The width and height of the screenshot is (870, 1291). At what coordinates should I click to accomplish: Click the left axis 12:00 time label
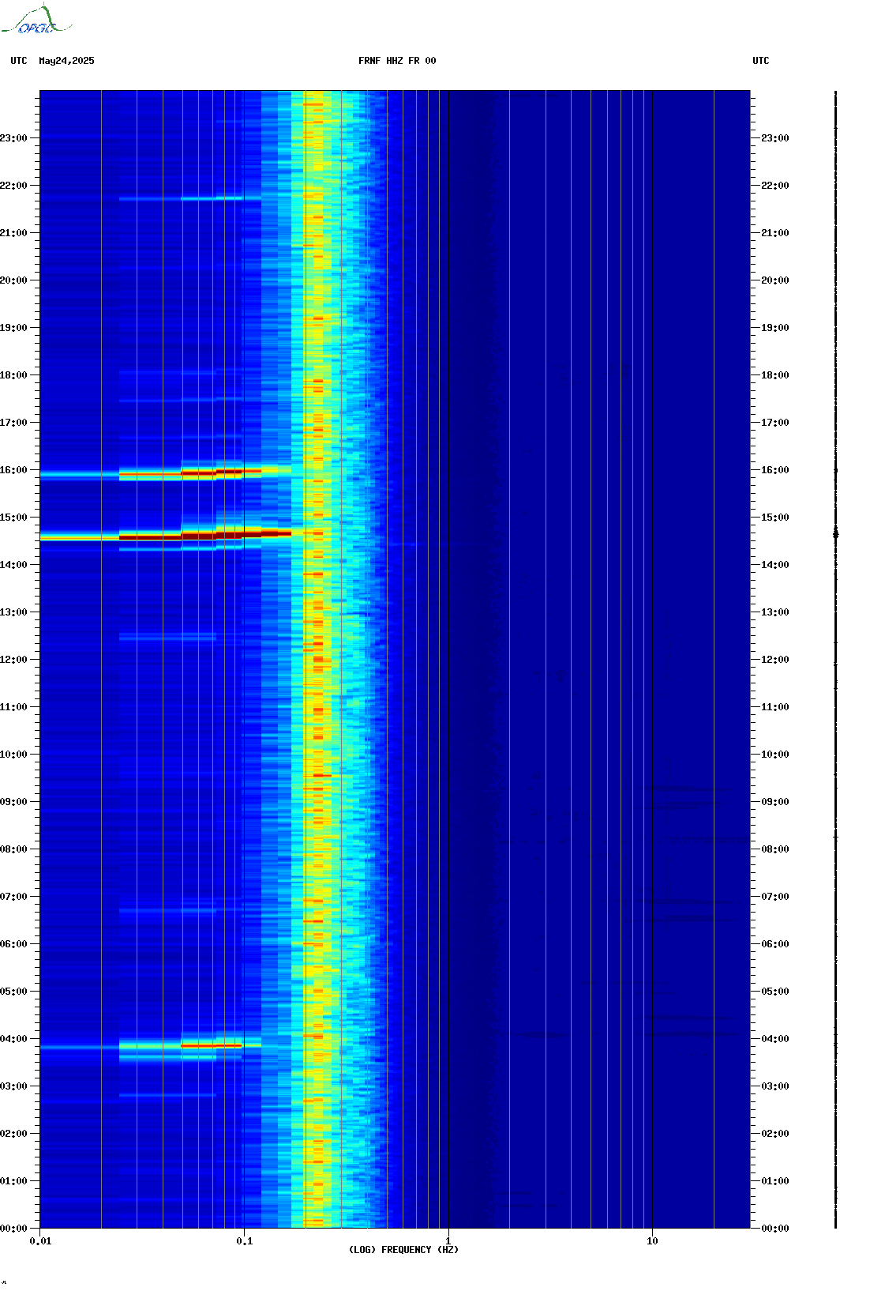coord(13,660)
